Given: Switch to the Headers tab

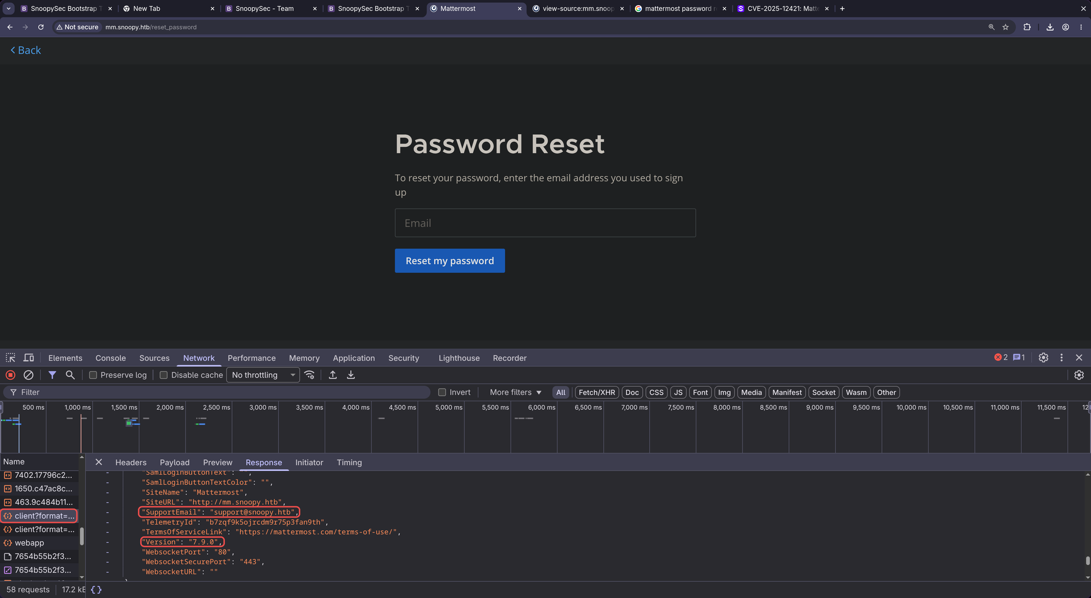Looking at the screenshot, I should [x=131, y=462].
